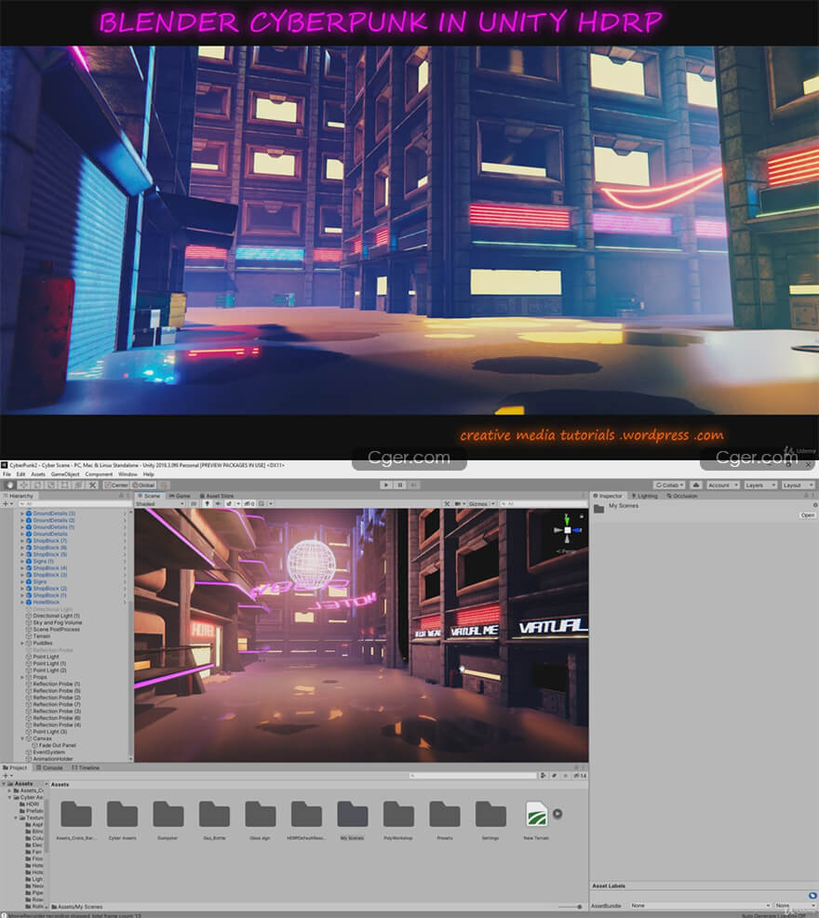Viewport: 819px width, 918px height.
Task: Select the Scale tool
Action: click(51, 485)
